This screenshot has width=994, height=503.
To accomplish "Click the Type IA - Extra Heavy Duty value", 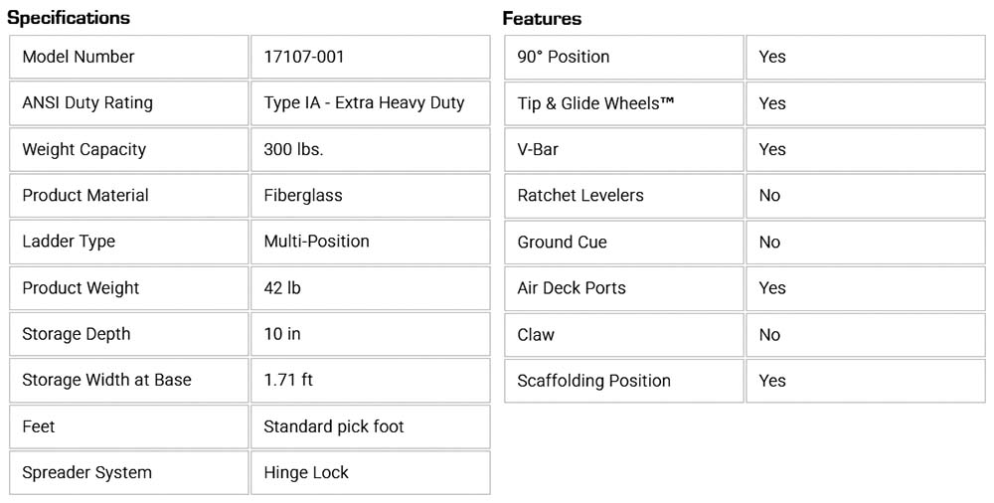I will 364,102.
